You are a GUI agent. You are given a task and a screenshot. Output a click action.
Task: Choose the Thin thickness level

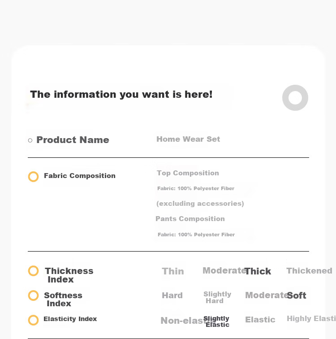[173, 271]
